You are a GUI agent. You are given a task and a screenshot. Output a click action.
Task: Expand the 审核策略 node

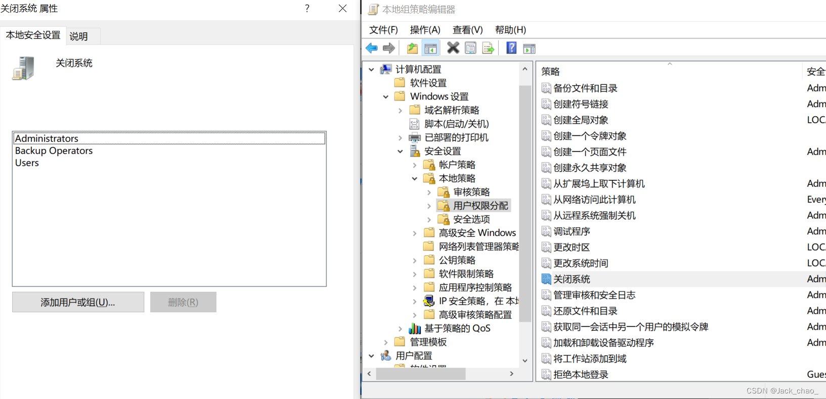coord(429,192)
